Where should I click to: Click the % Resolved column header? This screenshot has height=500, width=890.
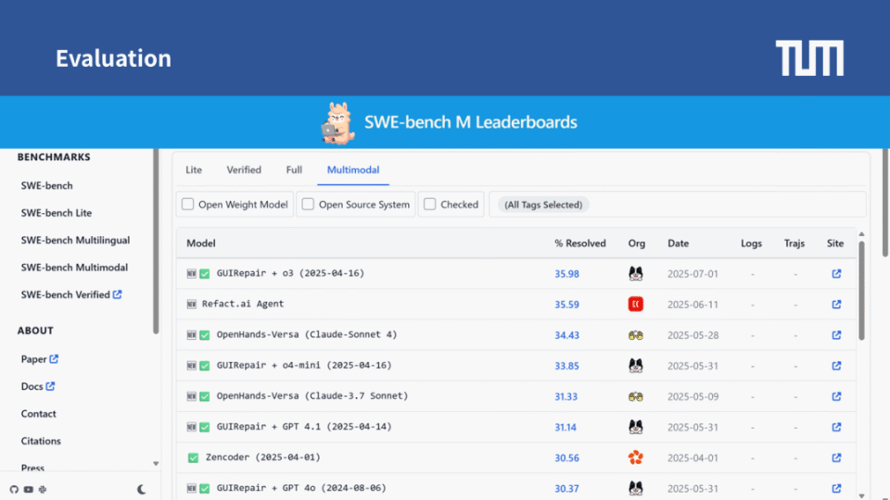tap(580, 244)
